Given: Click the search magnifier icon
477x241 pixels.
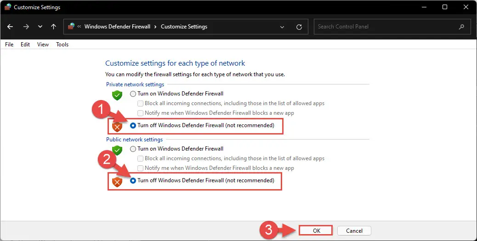Looking at the screenshot, I should coord(461,27).
